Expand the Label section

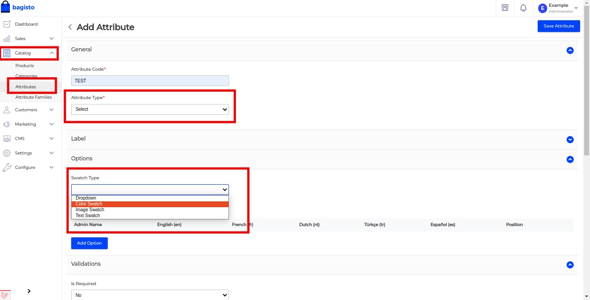click(x=570, y=140)
